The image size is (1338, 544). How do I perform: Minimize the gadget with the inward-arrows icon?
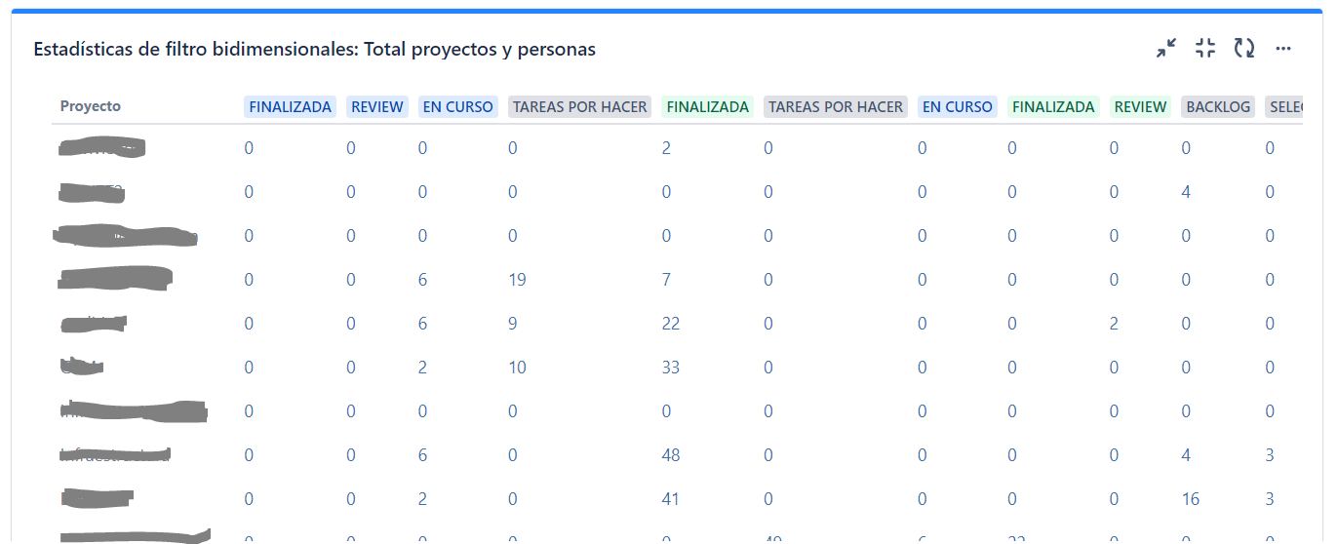(1166, 49)
